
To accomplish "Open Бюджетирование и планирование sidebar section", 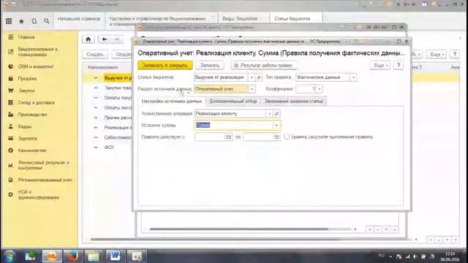I will 37,52.
